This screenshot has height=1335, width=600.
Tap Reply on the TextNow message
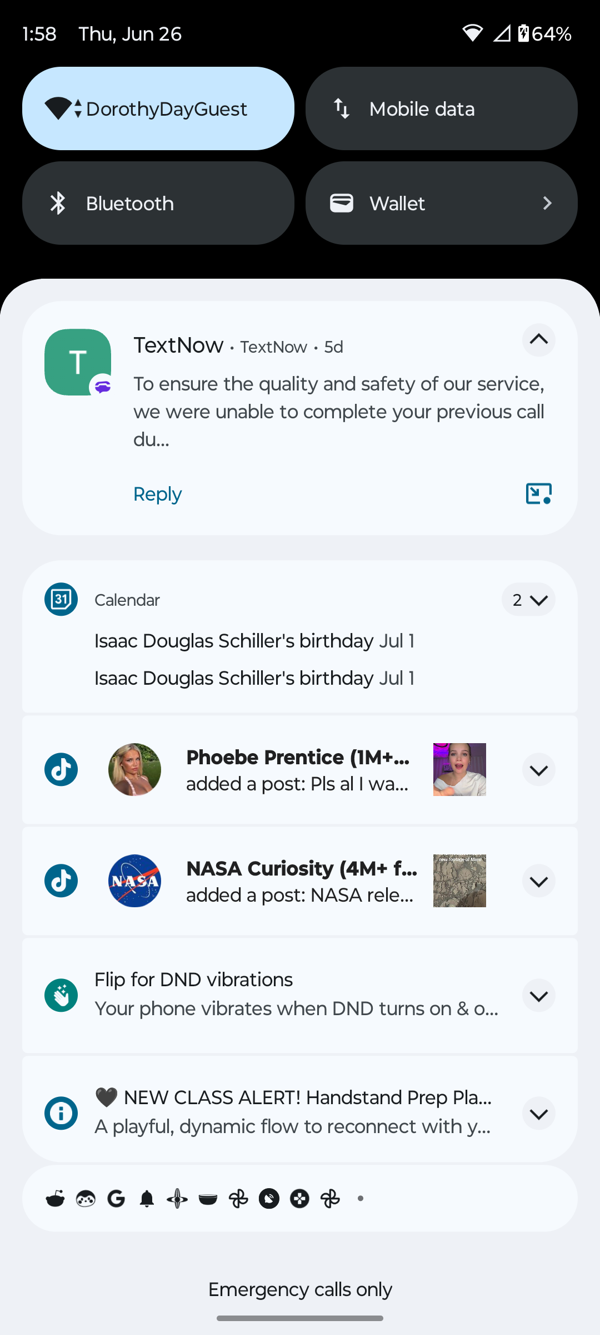pyautogui.click(x=157, y=494)
